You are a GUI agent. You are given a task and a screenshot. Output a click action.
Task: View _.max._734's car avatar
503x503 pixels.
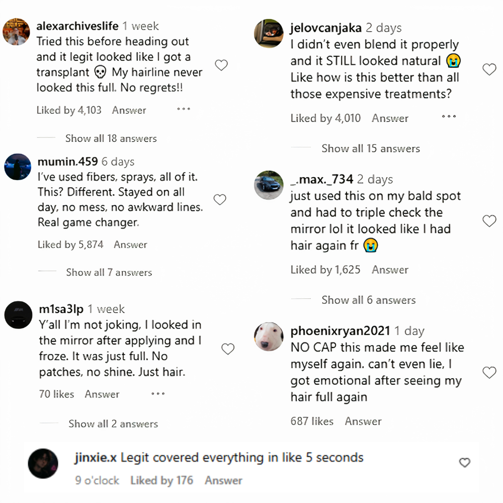pyautogui.click(x=269, y=185)
